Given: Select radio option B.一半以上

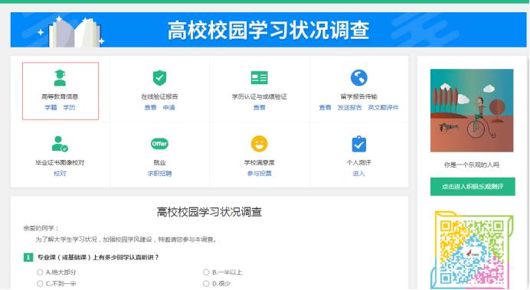Looking at the screenshot, I should click(x=206, y=272).
